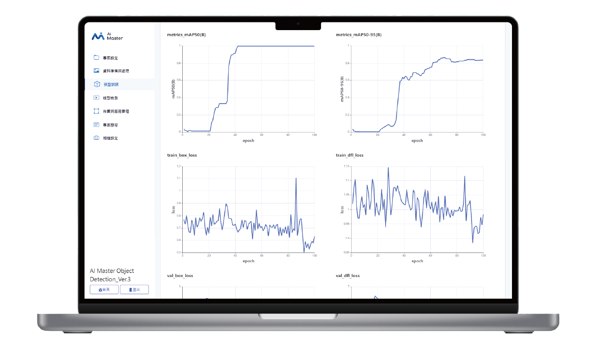Click the train_dfl_loss chart heading
Viewport: 613px width, 348px height.
coord(349,155)
